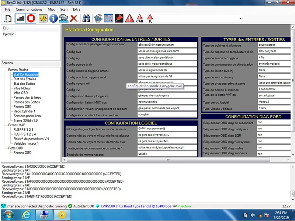Click the Config egr value field
295x221 pixels.
point(167,57)
